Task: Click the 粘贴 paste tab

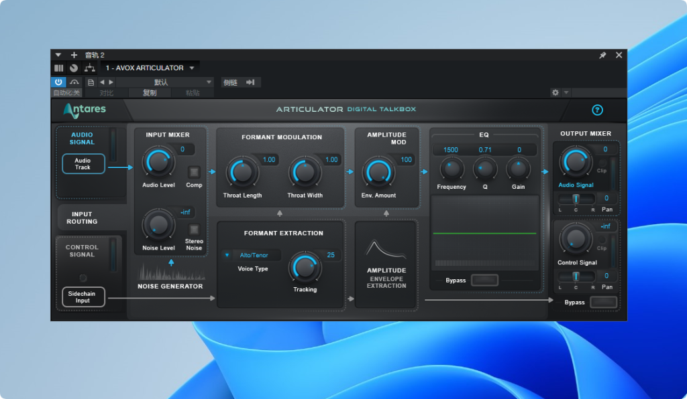Action: (x=193, y=92)
